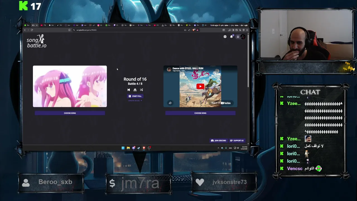Join Discord button
Screen dimensions: 357x201
click(x=218, y=140)
